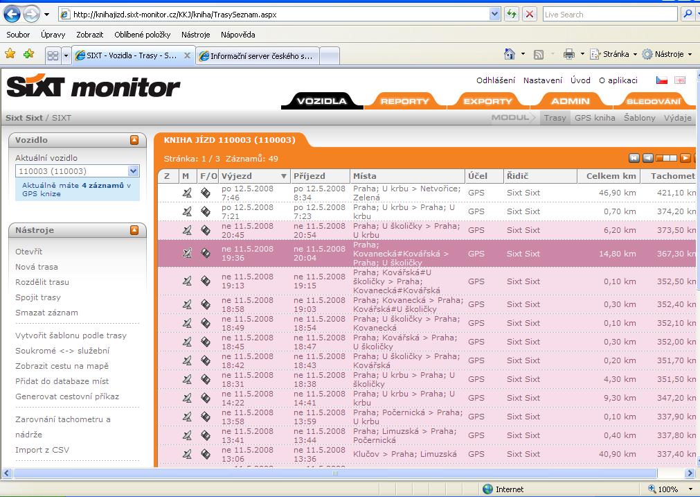Screen dimensions: 700x497
Task: Click the tag icon in the Klučov row
Action: tap(206, 454)
